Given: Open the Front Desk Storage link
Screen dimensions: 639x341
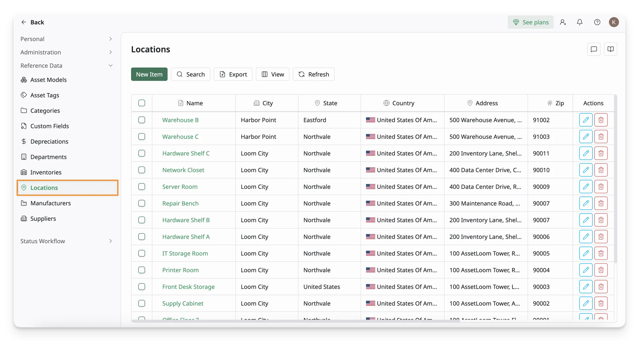Looking at the screenshot, I should (x=188, y=286).
